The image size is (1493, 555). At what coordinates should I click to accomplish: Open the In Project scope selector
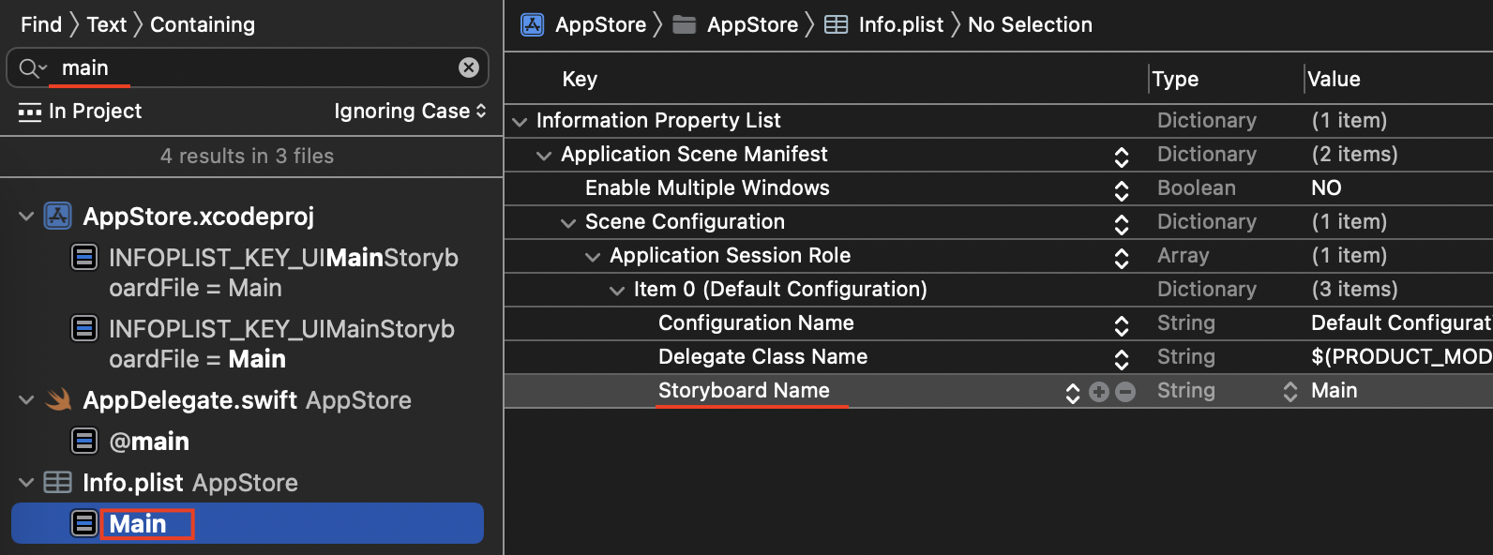click(80, 112)
